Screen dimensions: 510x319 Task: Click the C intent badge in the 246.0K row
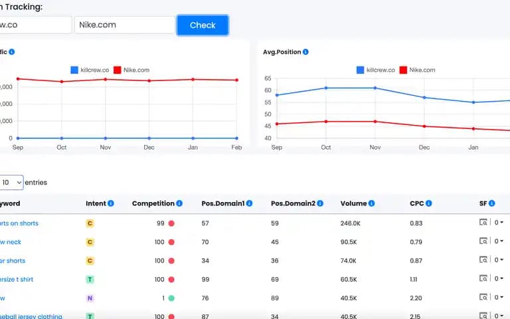tap(90, 223)
